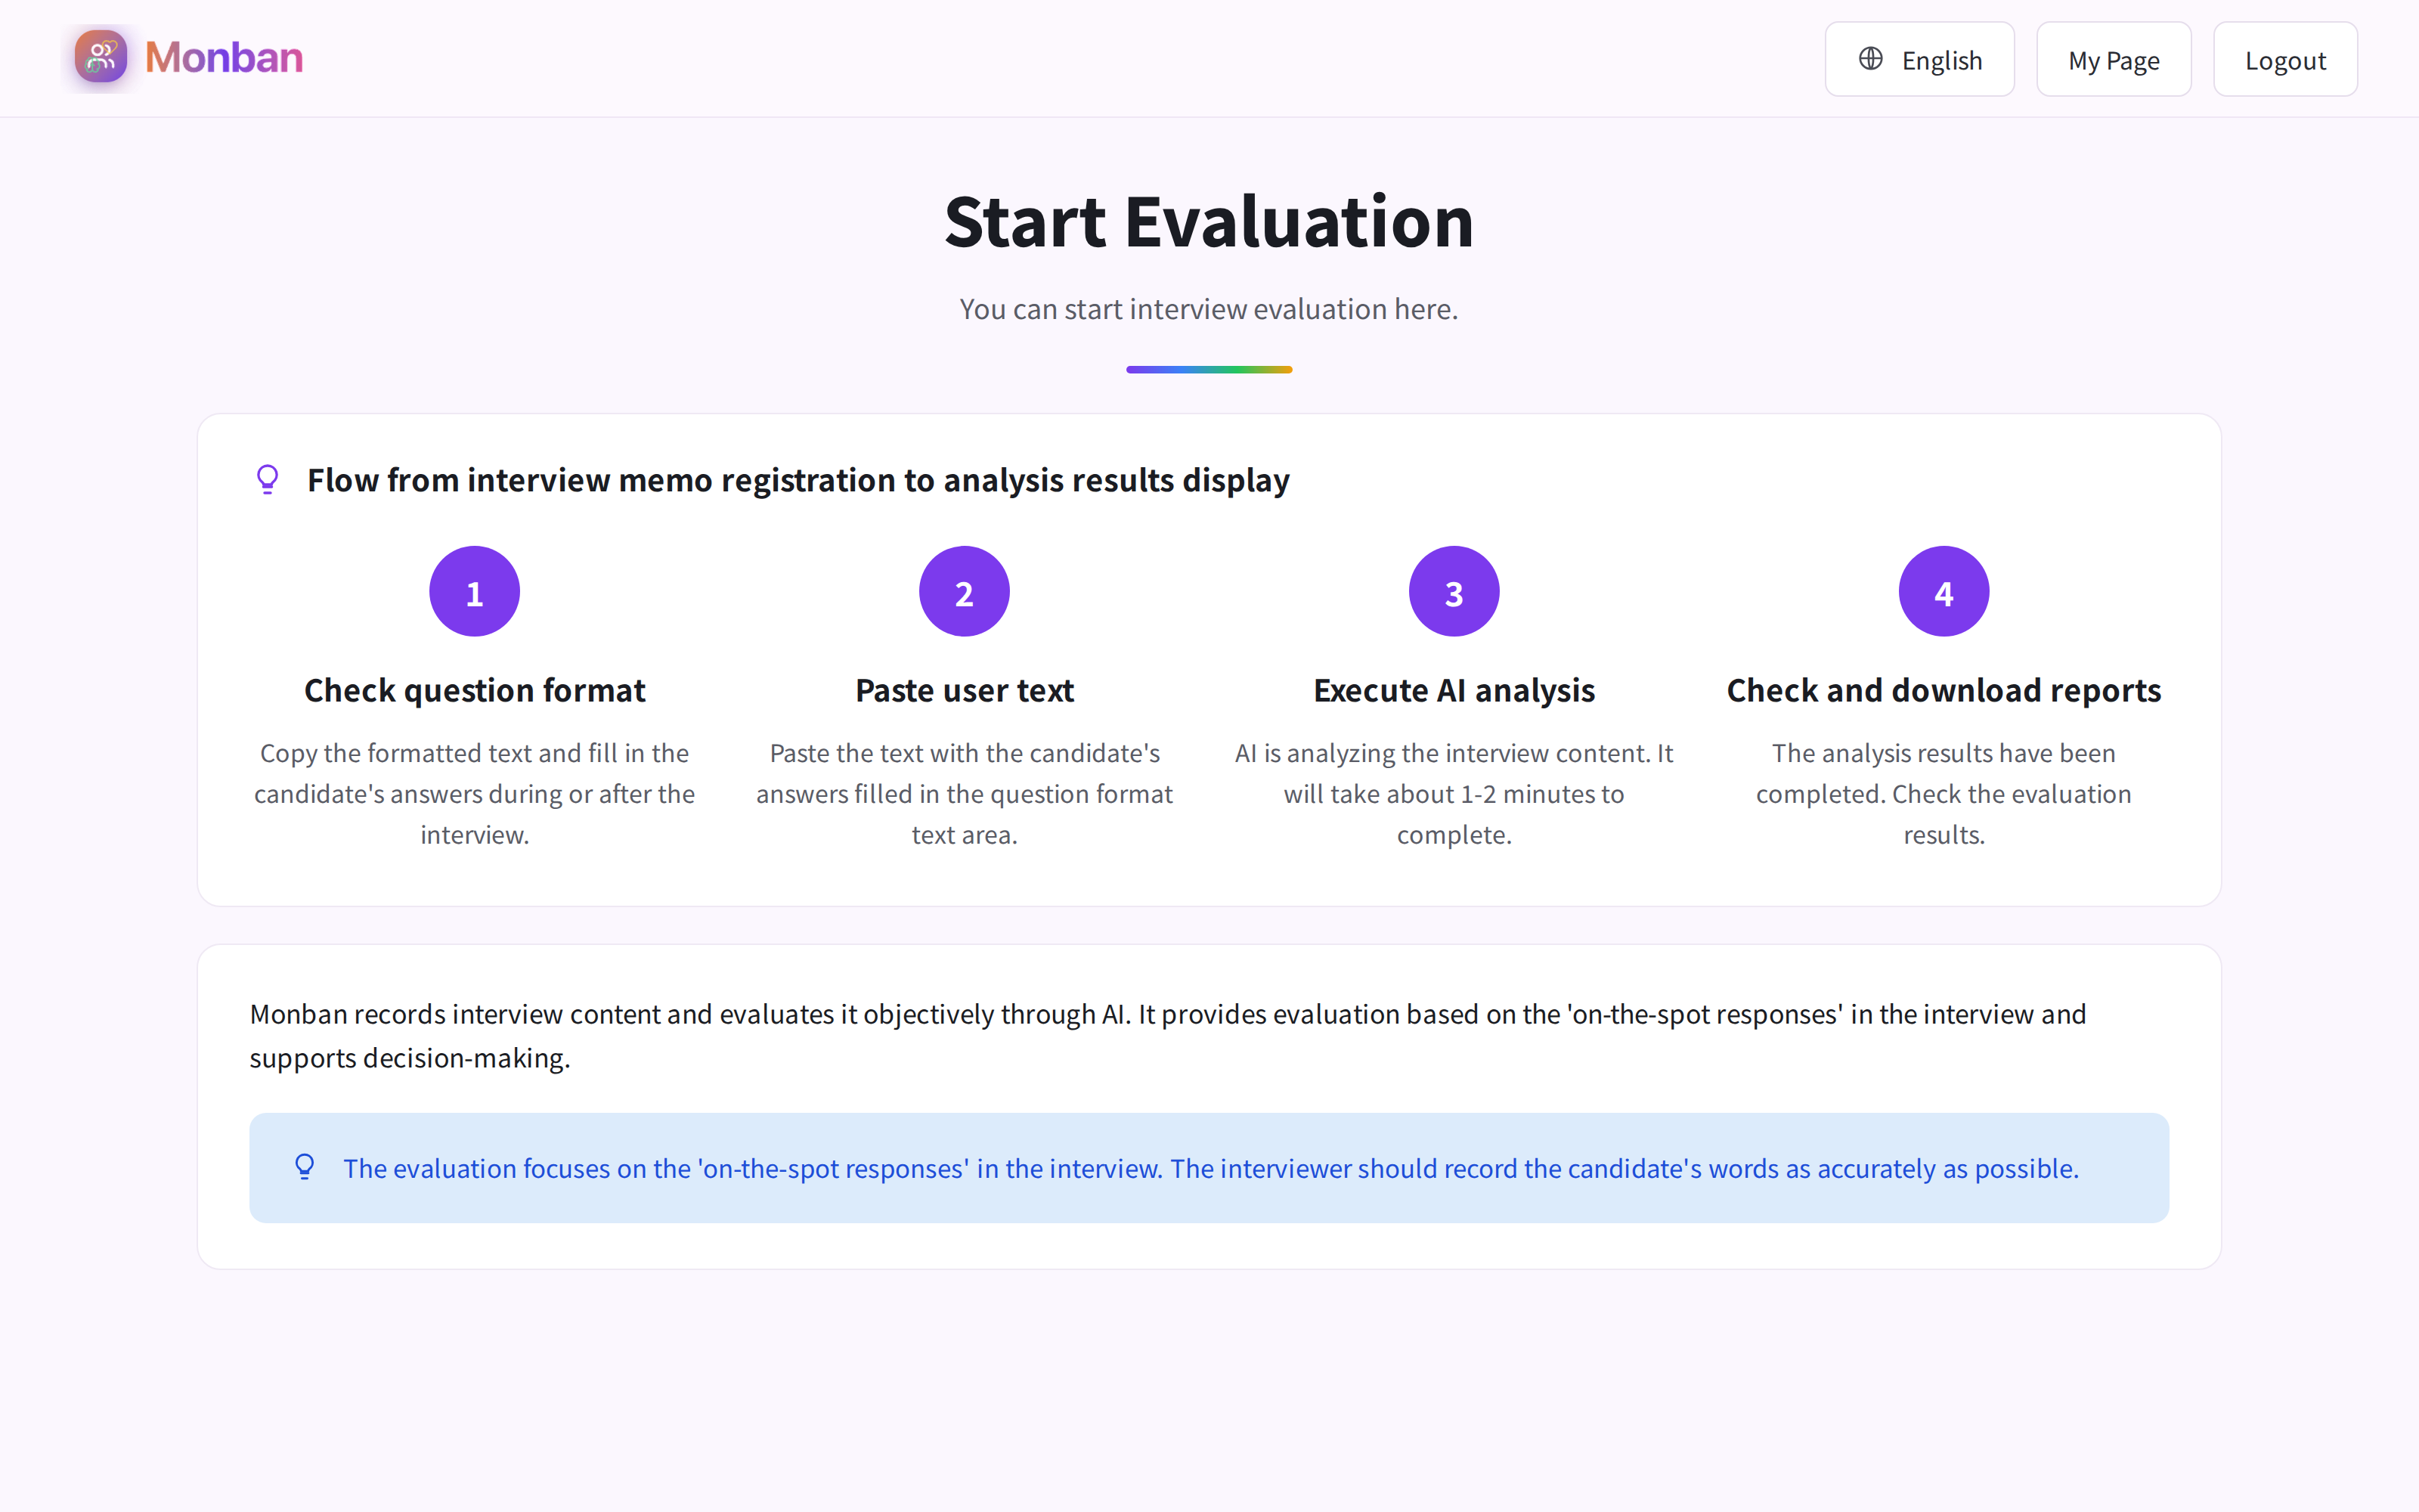Click step 4 circle icon

click(1944, 591)
